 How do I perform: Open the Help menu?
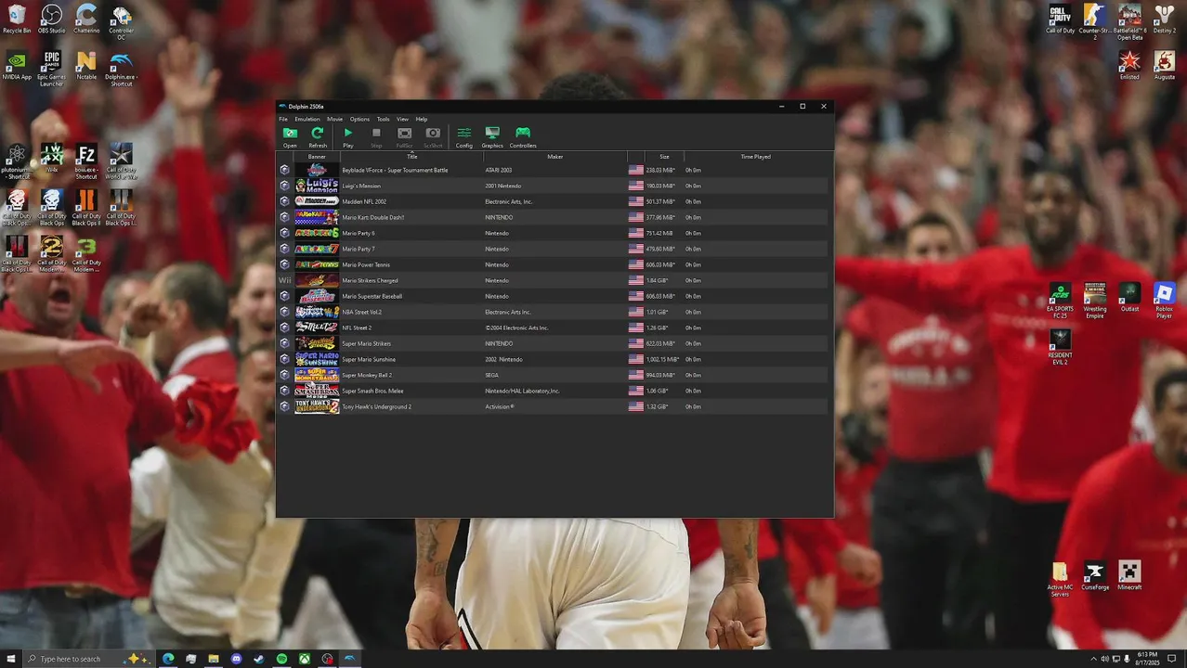point(422,119)
